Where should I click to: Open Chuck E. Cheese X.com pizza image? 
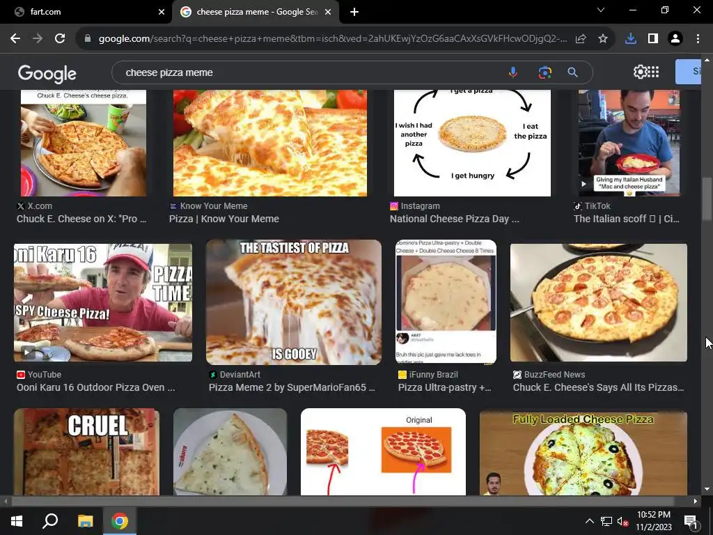[84, 143]
